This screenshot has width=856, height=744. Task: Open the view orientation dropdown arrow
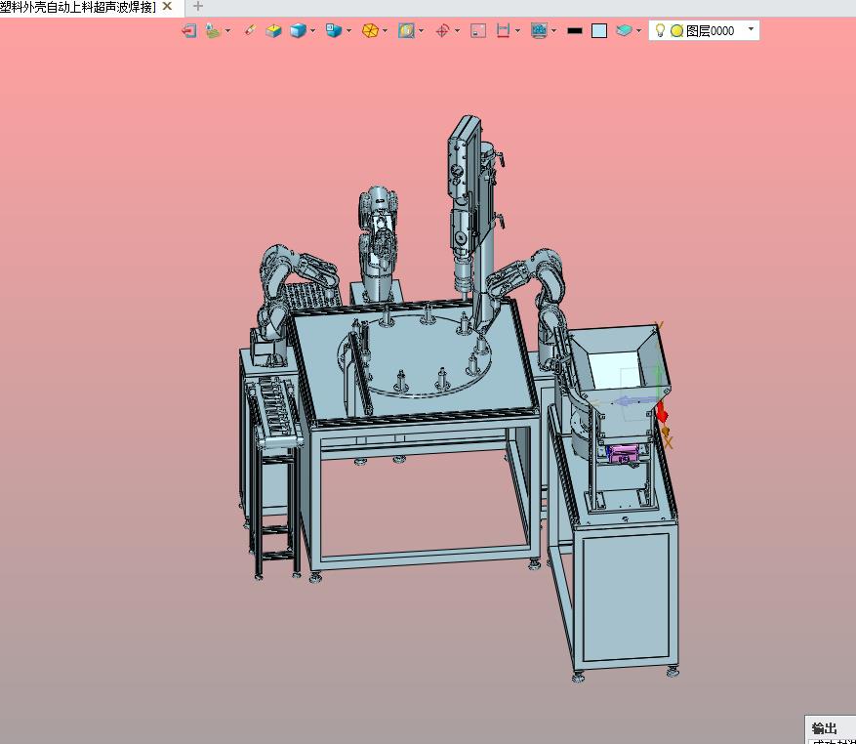pyautogui.click(x=348, y=30)
